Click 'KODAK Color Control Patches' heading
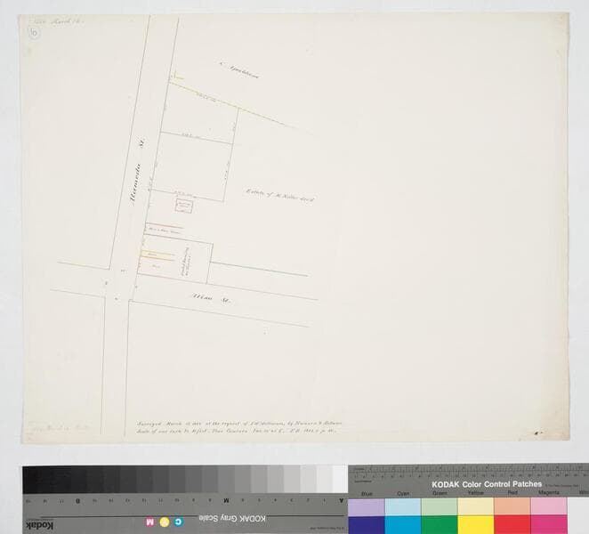Image resolution: width=589 pixels, height=534 pixels. click(487, 484)
